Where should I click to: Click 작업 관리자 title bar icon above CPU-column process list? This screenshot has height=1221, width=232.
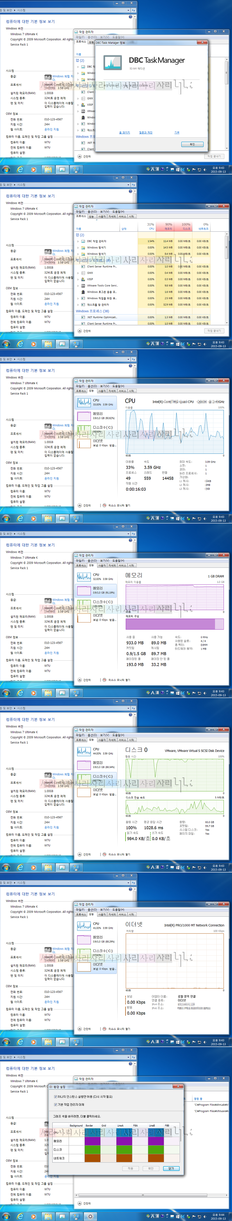[77, 207]
